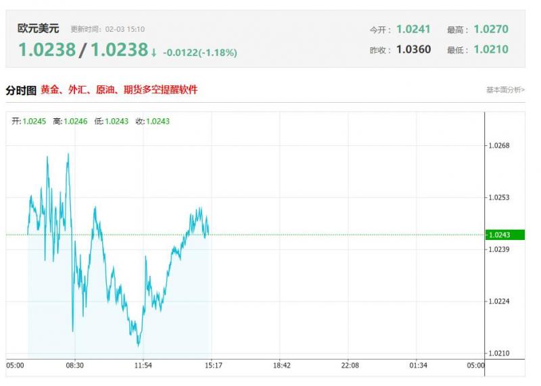Select the 1.0239 price axis label
The image size is (541, 386).
click(499, 249)
